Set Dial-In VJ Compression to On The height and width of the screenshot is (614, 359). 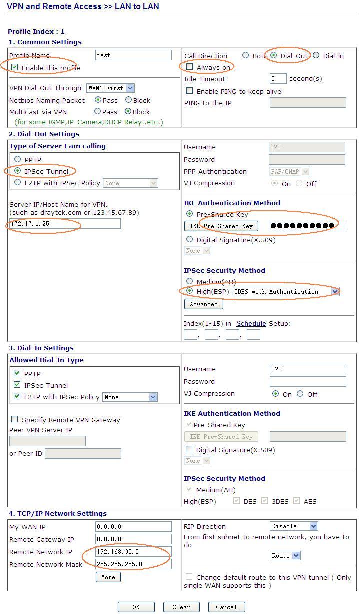click(276, 394)
